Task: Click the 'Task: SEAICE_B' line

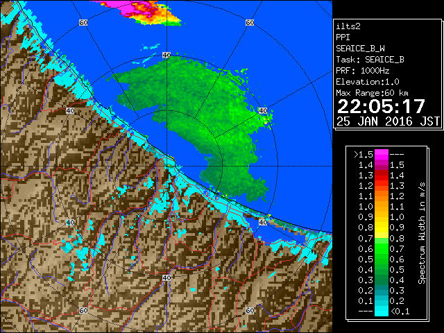Action: pos(370,60)
